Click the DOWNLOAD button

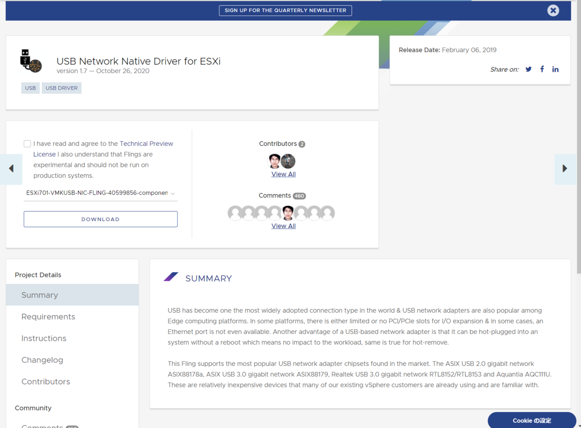(x=101, y=219)
